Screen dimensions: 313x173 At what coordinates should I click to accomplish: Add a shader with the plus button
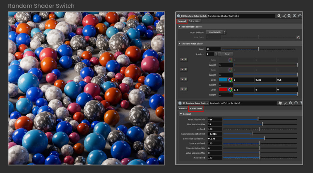pos(216,54)
